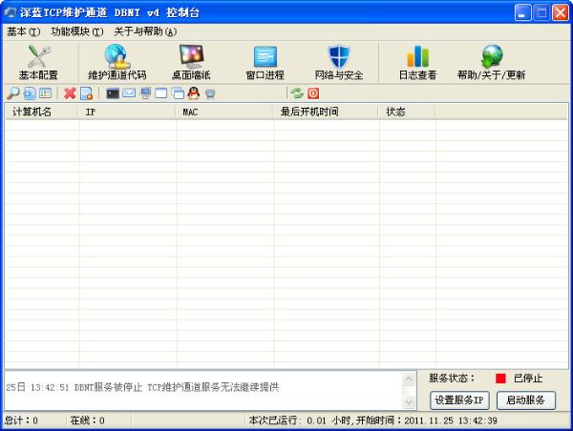
Task: Open 日志查看 log chart icon
Action: [x=417, y=62]
